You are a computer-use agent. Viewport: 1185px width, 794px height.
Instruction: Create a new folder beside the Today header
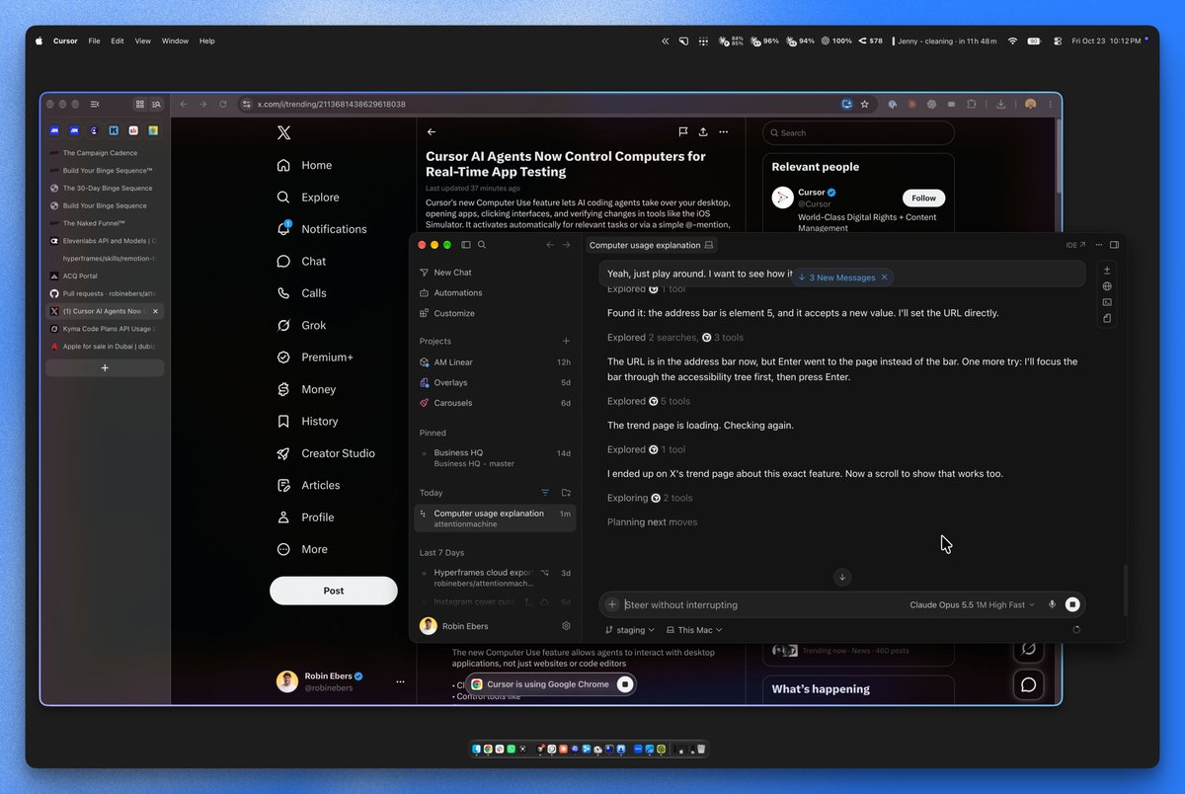point(566,493)
